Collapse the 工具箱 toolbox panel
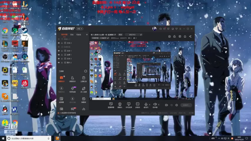 tap(85, 71)
